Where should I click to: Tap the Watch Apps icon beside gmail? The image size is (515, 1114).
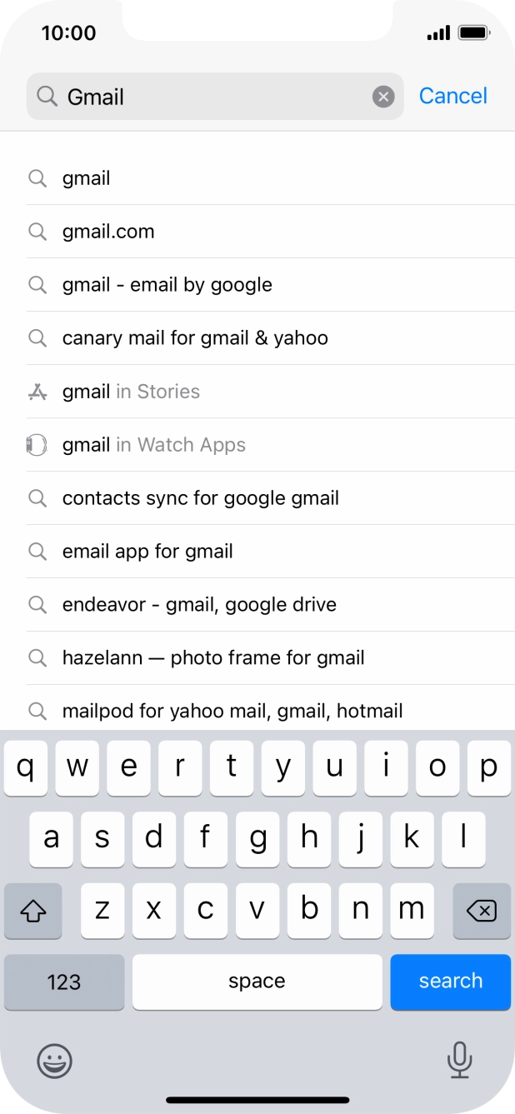(x=37, y=444)
